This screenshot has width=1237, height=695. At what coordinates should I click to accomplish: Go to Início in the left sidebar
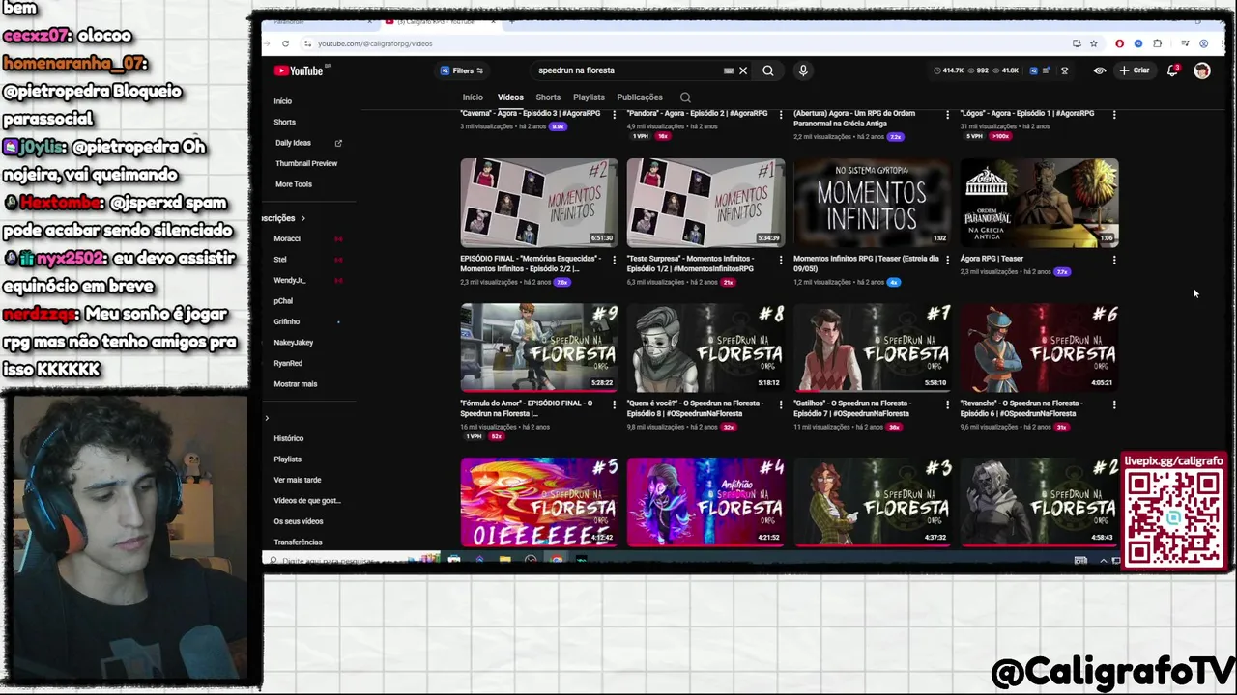(x=282, y=101)
